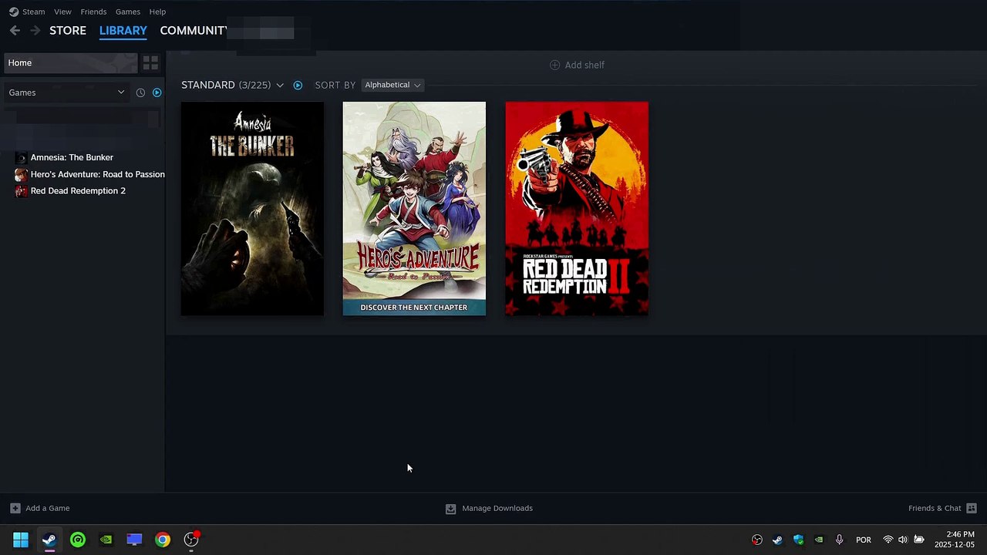The width and height of the screenshot is (987, 555).
Task: Click the battery tray icon
Action: coord(919,540)
